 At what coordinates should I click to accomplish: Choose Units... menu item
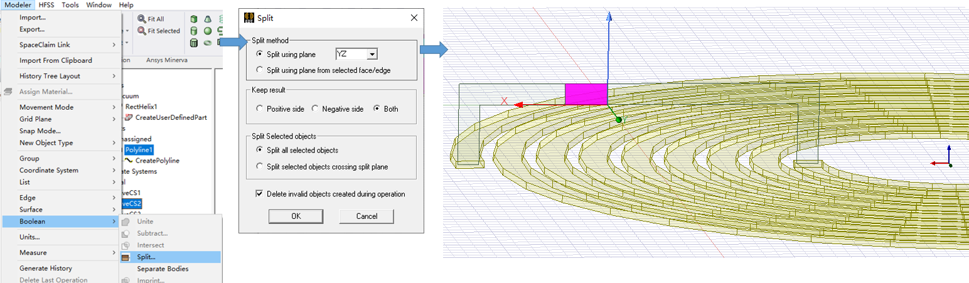61,237
